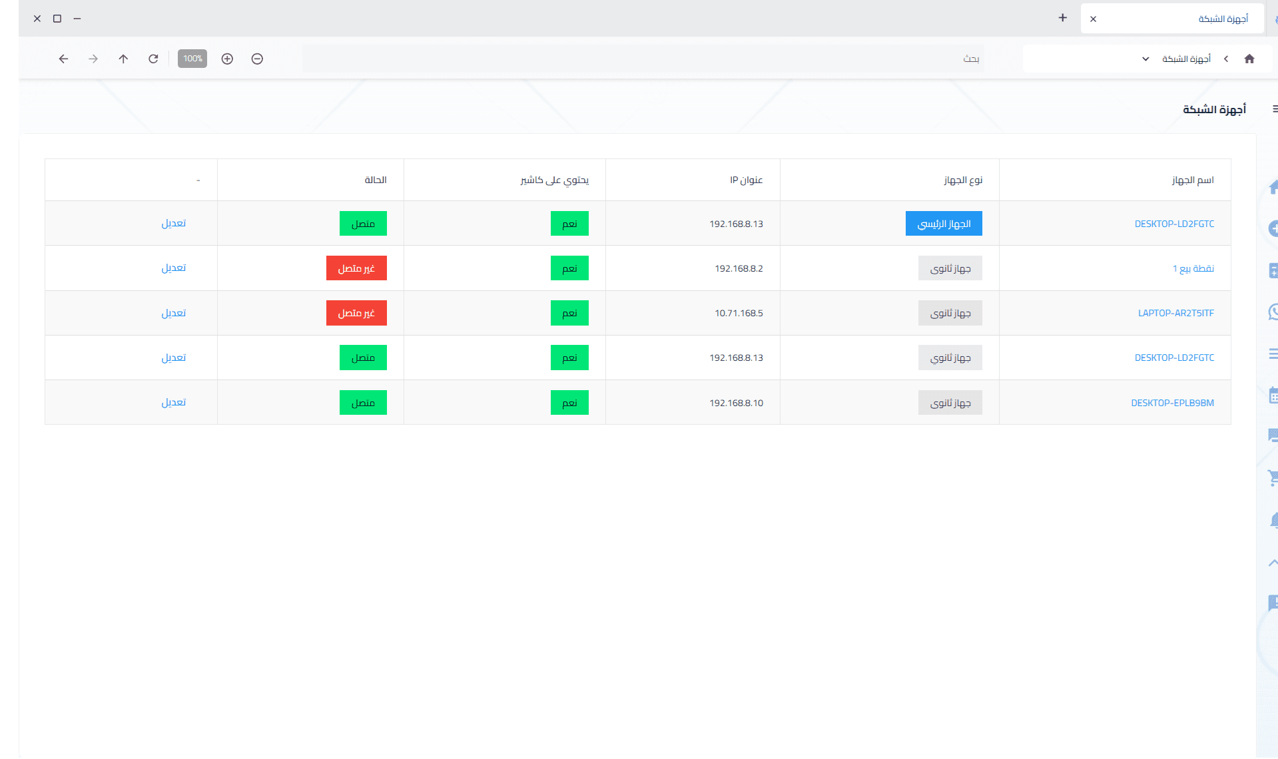Collapse sidebar section with the up chevron
Screen dimensions: 1278x759
coord(1273,563)
